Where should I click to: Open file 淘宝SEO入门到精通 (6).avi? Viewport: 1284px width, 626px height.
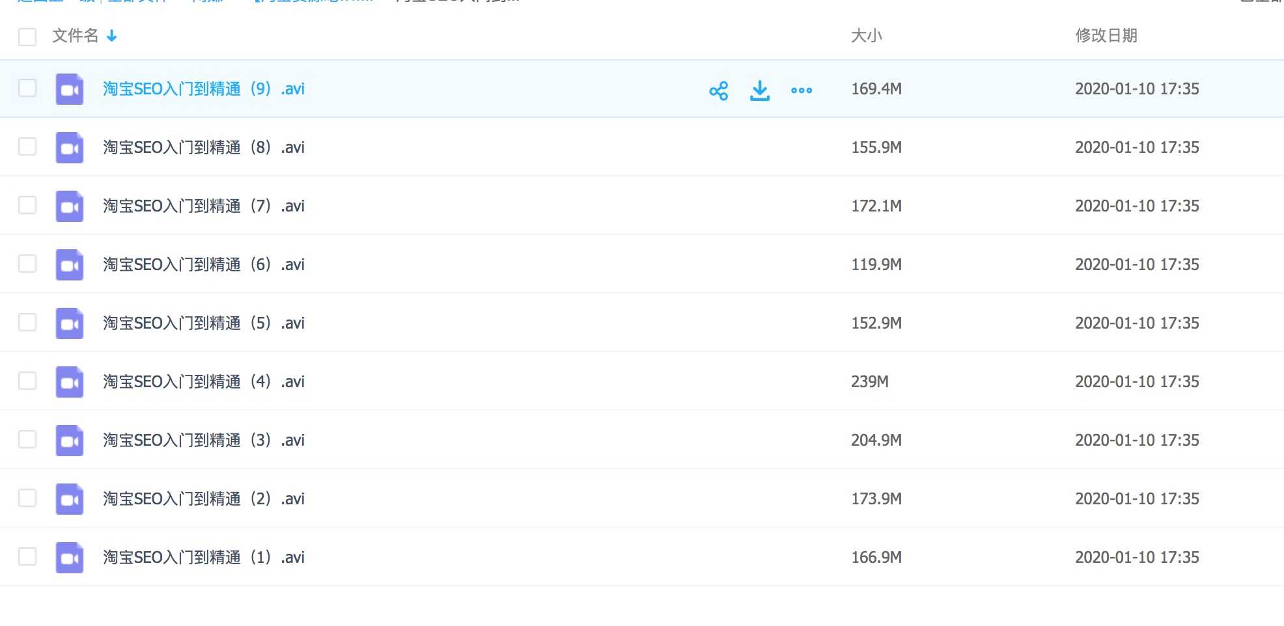[204, 265]
